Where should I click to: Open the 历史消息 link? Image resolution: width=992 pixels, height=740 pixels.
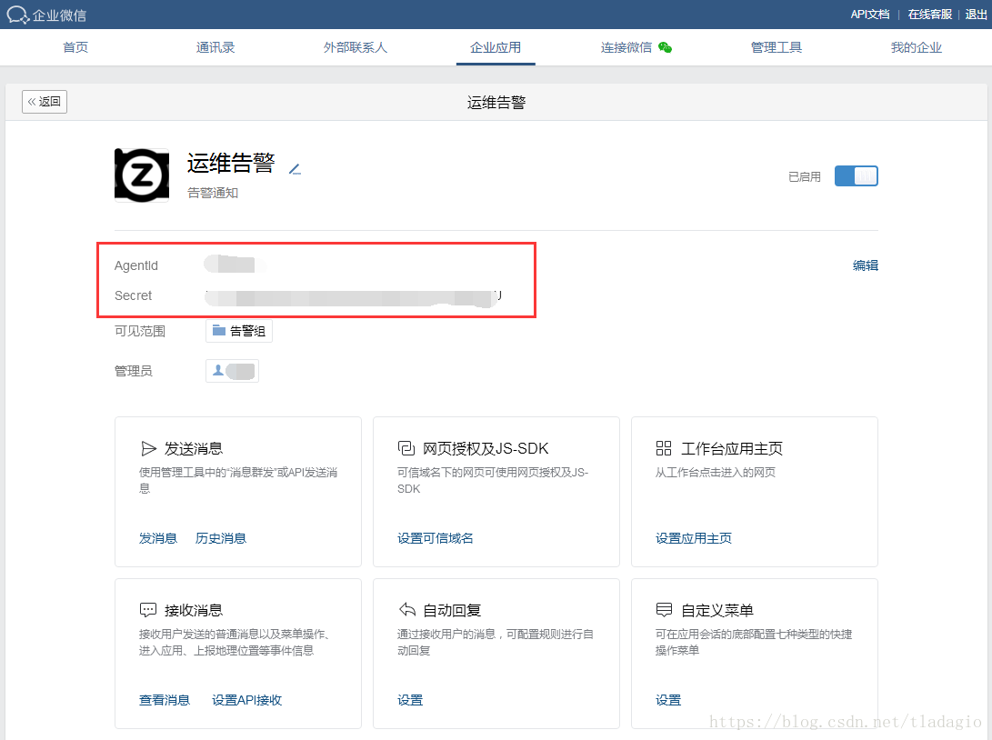pyautogui.click(x=221, y=538)
